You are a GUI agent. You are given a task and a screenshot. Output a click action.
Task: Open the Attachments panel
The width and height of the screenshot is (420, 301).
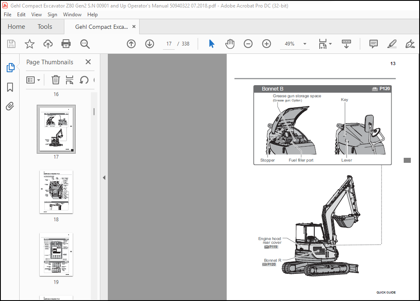(10, 106)
